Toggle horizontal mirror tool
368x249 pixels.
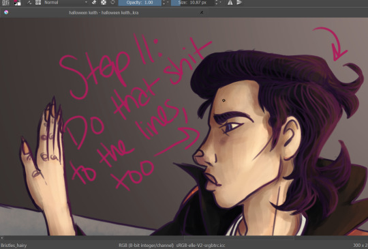coord(230,3)
